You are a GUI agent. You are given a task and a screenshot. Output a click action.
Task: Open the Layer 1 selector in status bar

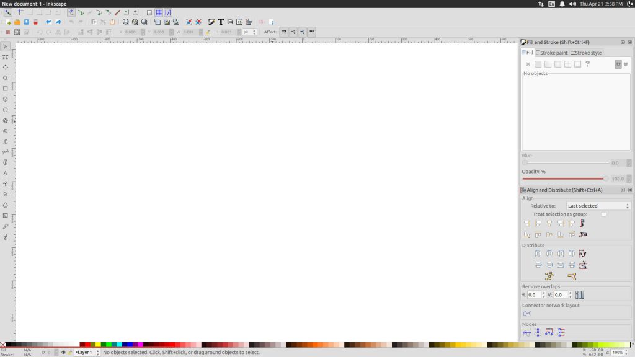point(83,351)
